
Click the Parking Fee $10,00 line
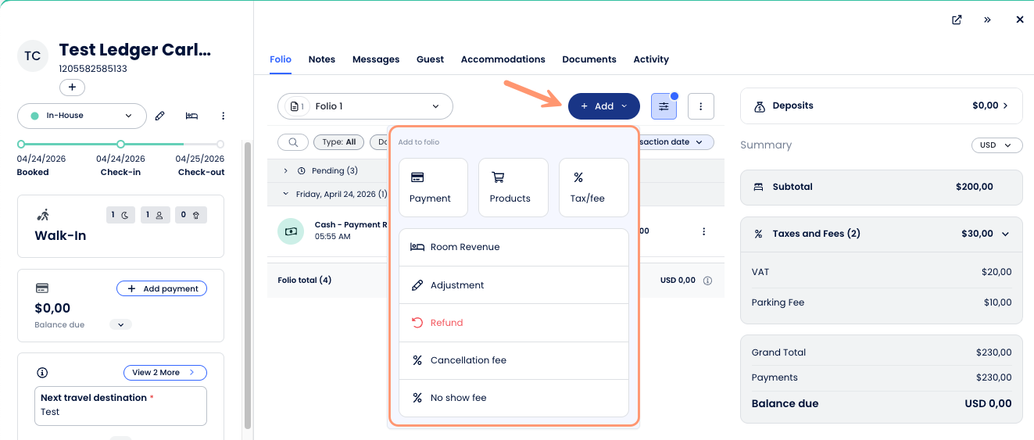[881, 302]
